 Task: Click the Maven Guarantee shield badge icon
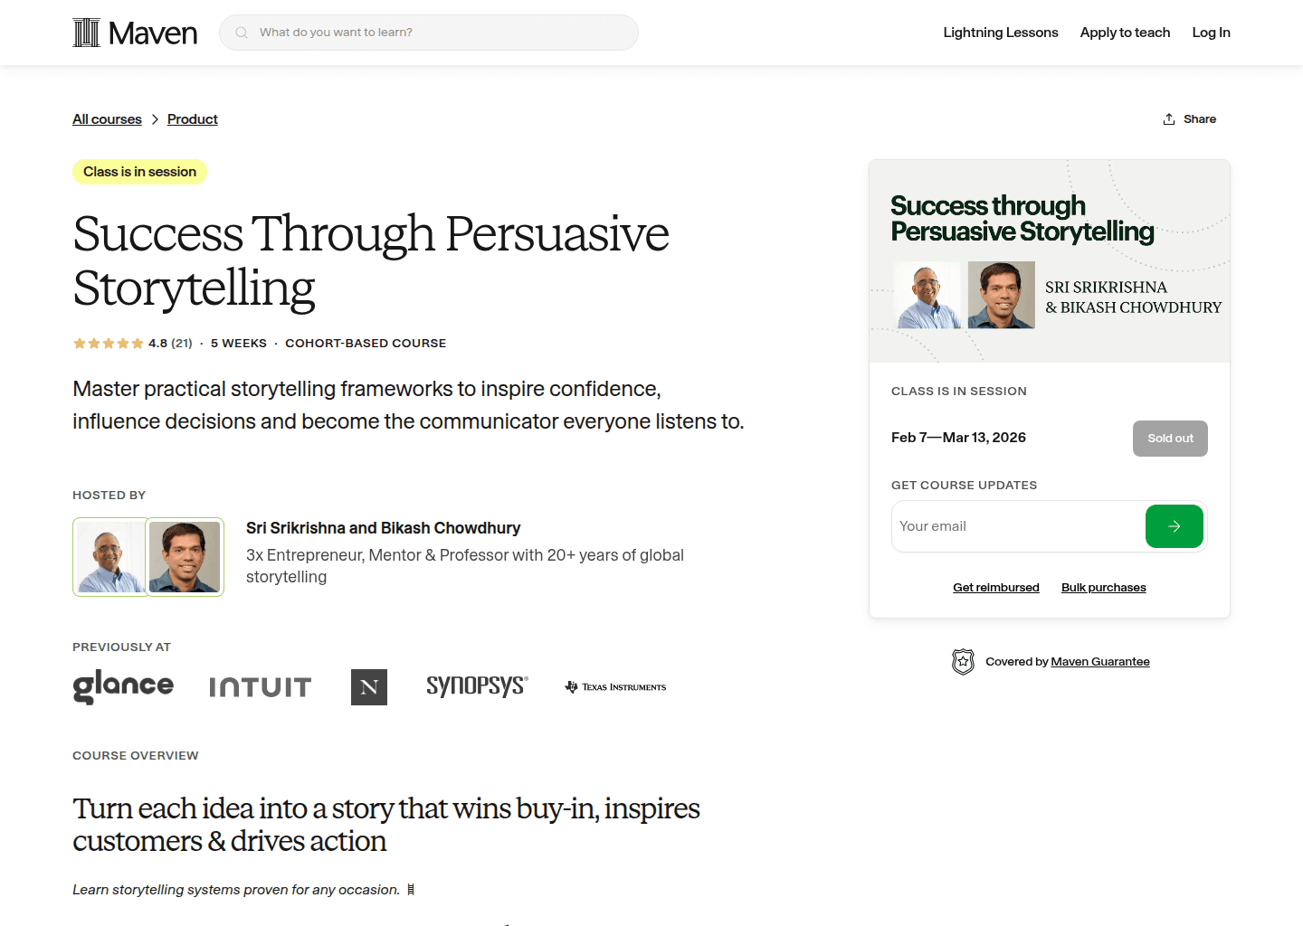pos(964,661)
